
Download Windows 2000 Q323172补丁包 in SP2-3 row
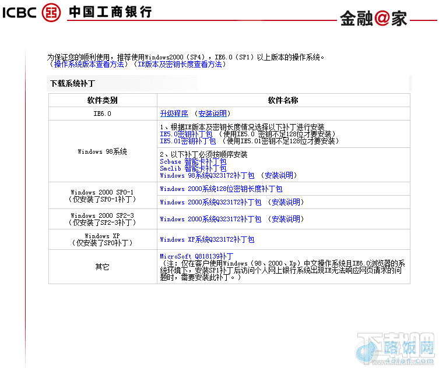tap(210, 220)
